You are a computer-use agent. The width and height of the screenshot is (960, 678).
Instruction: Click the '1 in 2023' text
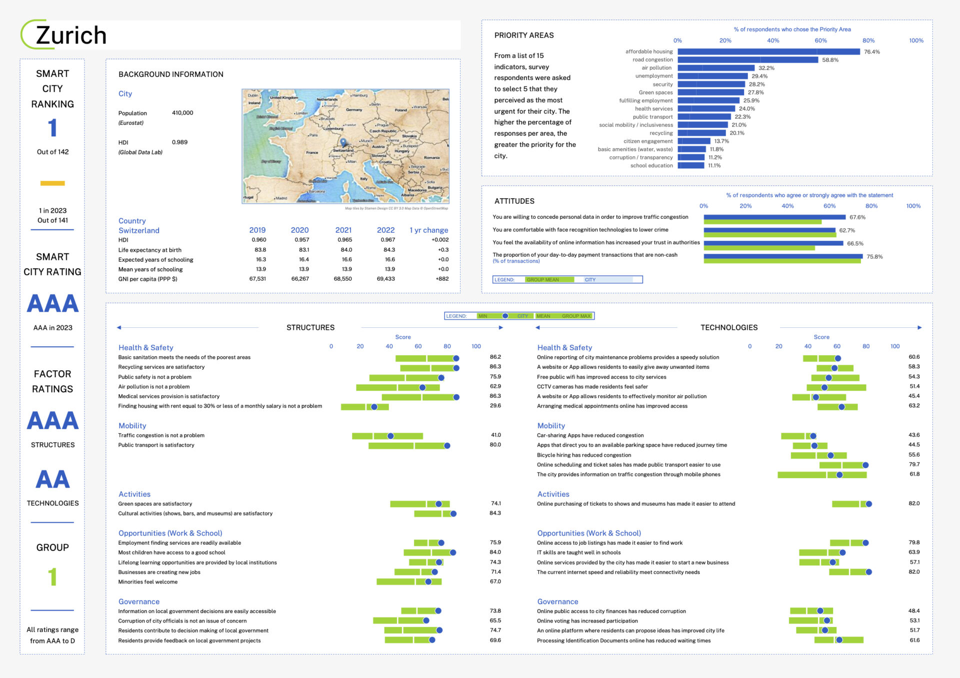click(52, 211)
